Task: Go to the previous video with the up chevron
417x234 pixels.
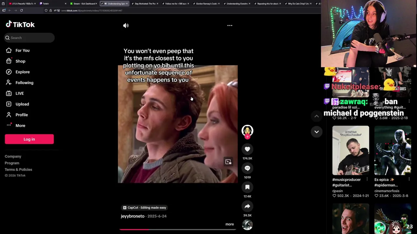Action: pyautogui.click(x=316, y=116)
